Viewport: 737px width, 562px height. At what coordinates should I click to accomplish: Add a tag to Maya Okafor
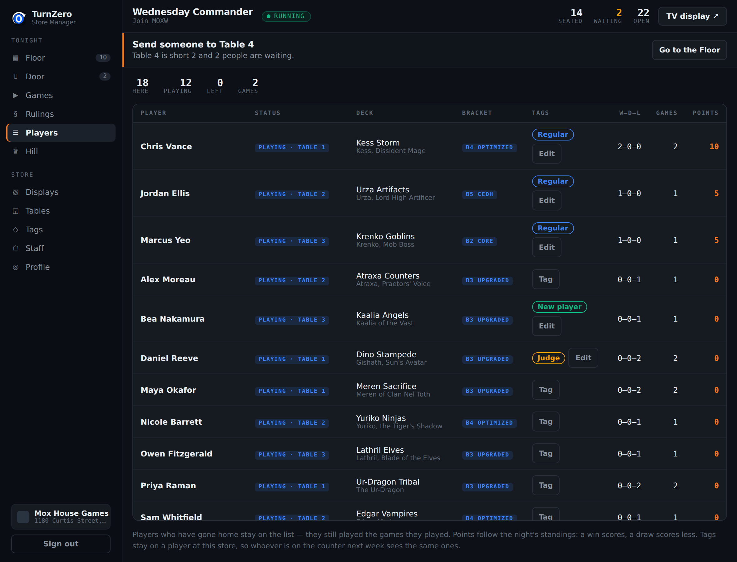[546, 390]
